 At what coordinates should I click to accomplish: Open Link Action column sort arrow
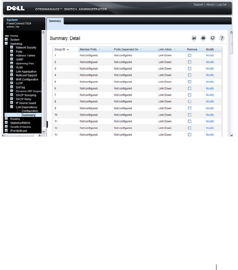[x=175, y=49]
